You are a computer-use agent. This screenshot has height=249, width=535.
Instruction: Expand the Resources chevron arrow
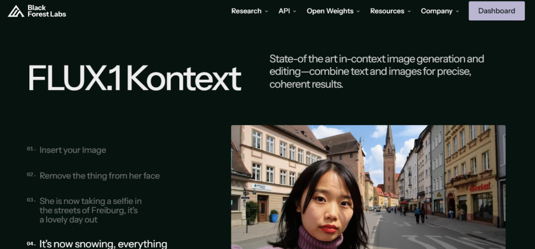(409, 12)
